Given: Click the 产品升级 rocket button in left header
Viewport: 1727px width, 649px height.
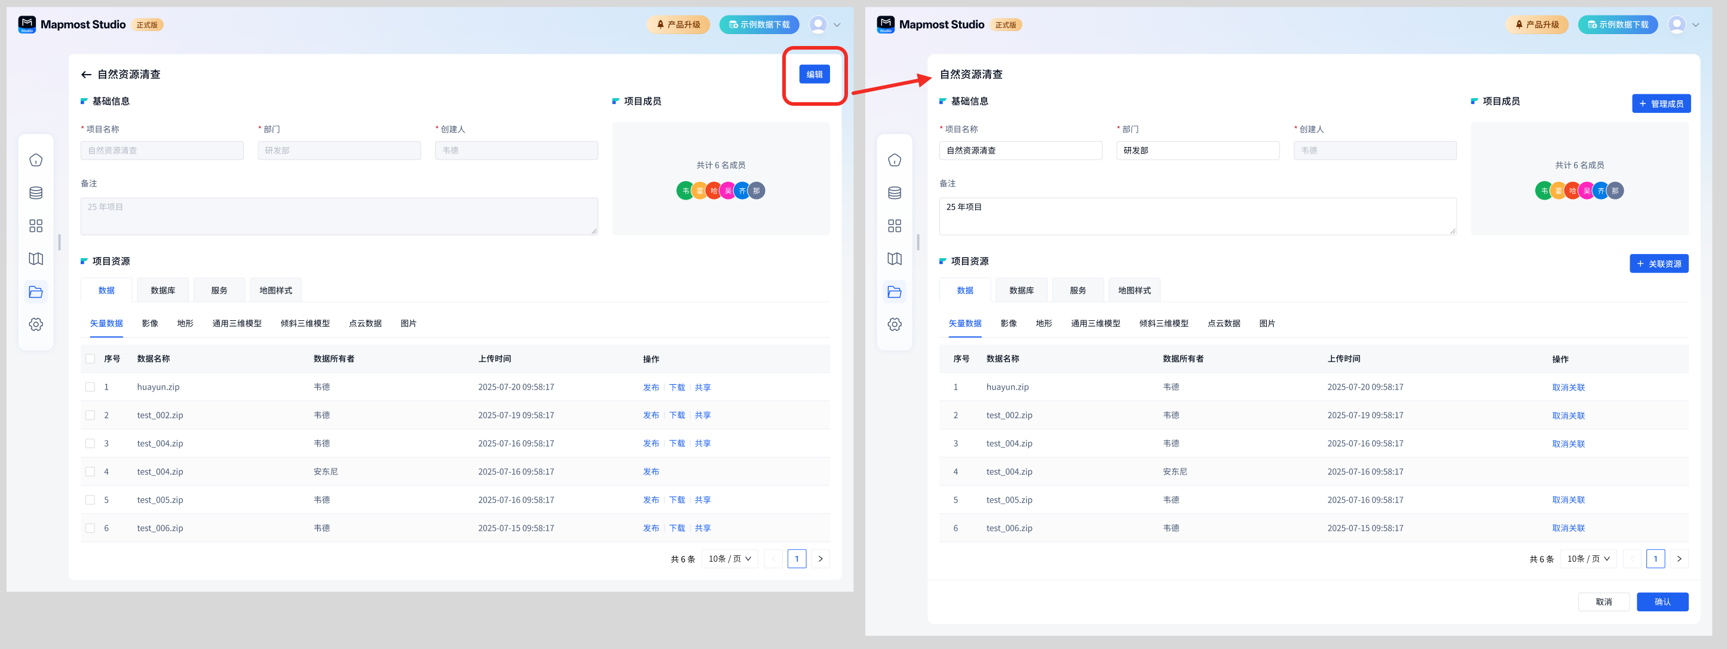Looking at the screenshot, I should click(678, 25).
